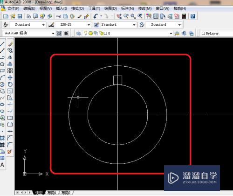Select the Polygon draw tool
Viewport: 233px width, 196px height.
[2, 64]
